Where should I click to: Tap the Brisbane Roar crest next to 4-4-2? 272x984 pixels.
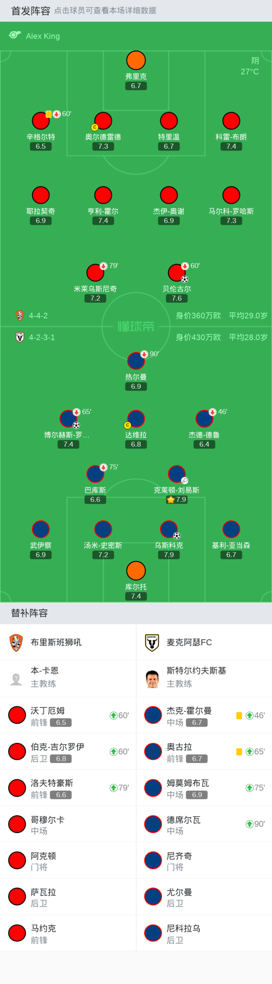(20, 316)
